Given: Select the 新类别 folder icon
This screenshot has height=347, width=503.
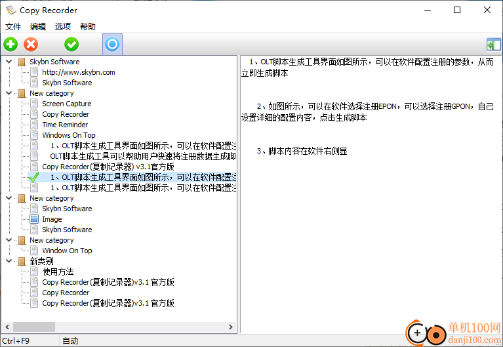Looking at the screenshot, I should coord(22,261).
